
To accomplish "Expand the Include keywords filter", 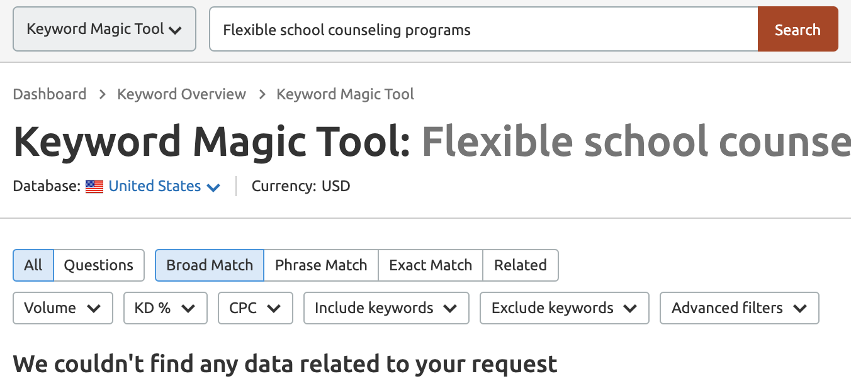I will (x=386, y=308).
